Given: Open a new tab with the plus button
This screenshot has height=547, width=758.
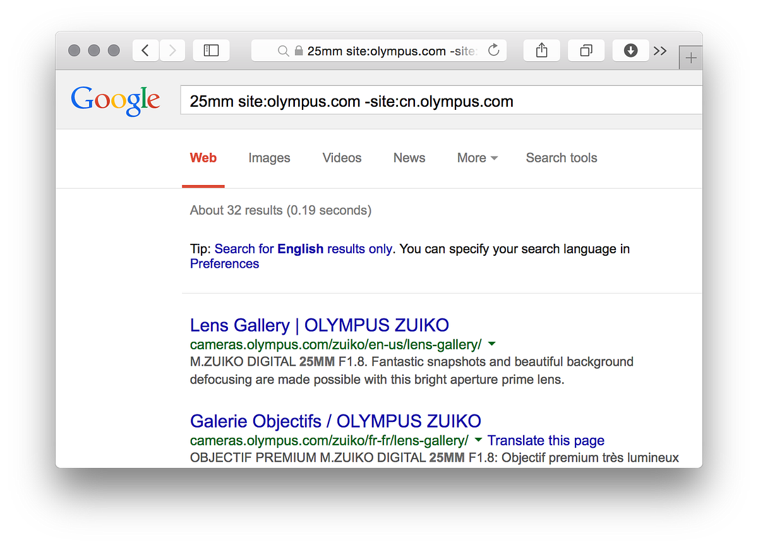Looking at the screenshot, I should [691, 58].
